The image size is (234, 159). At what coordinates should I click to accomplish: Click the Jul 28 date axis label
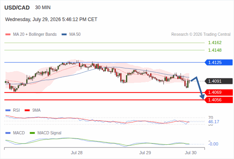coord(77,153)
